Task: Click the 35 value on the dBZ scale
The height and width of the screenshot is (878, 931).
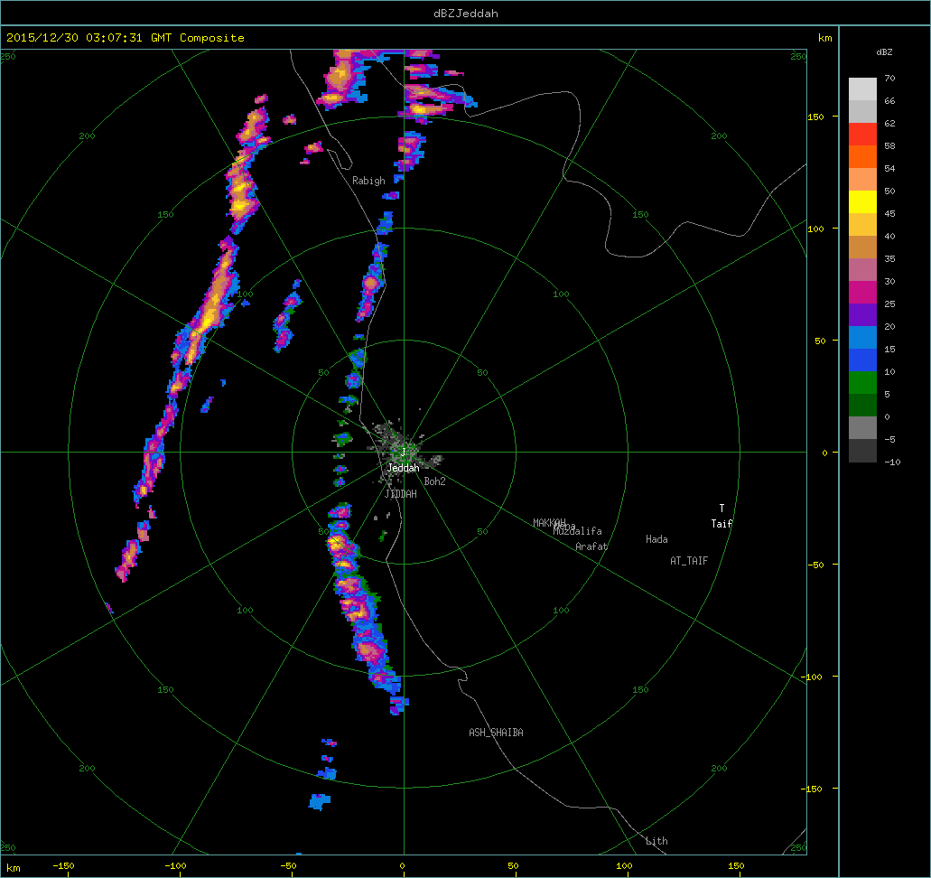Action: coord(889,258)
